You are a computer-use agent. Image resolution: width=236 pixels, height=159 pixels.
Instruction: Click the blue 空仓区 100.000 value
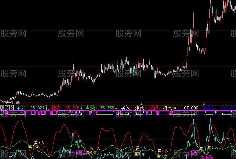219,108
